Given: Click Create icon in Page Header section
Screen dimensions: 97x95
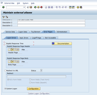Looking at the screenshot, I should point(9,50).
